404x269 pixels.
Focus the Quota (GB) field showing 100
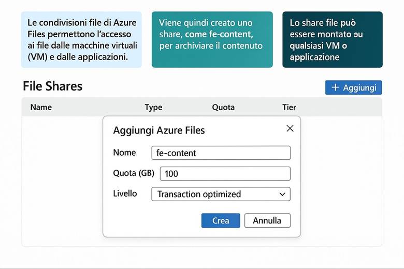(225, 174)
